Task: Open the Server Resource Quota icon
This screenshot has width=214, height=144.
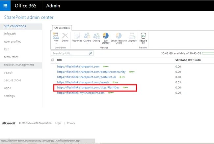Action: 119,36
